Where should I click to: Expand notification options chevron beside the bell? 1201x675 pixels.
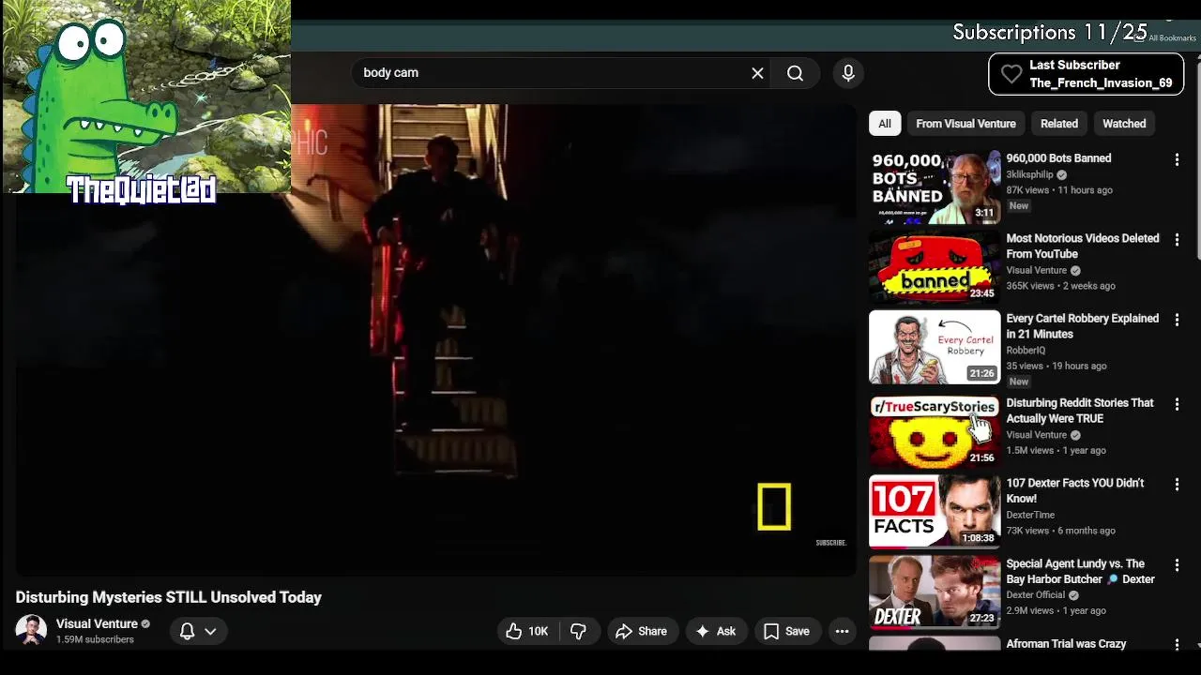210,632
